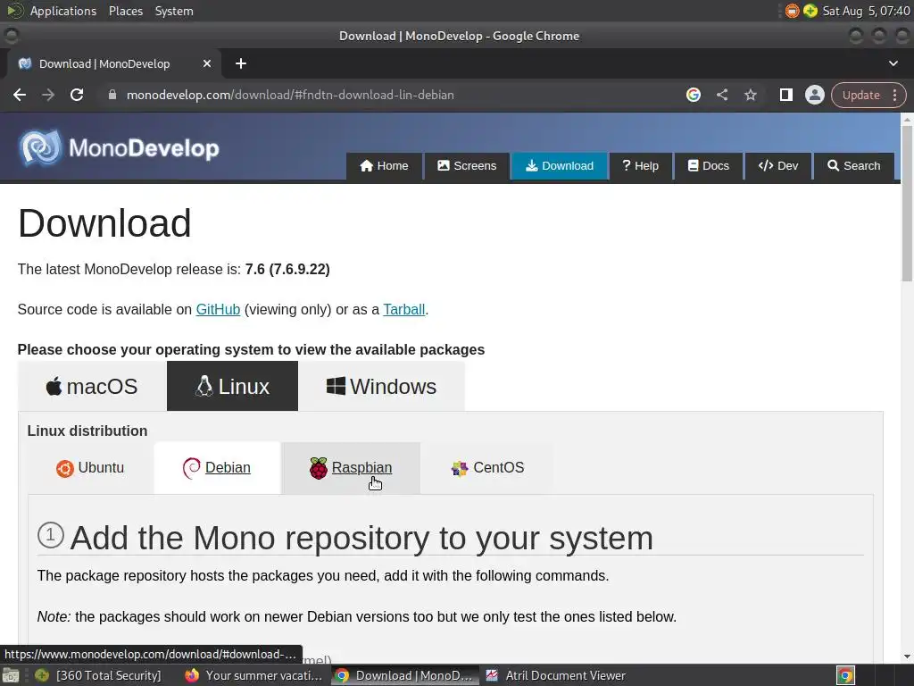Click the page vertical scrollbar thumb
914x686 pixels.
point(907,203)
